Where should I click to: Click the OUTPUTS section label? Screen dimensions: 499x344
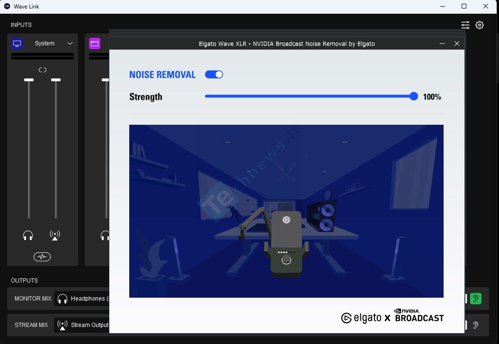click(x=25, y=281)
